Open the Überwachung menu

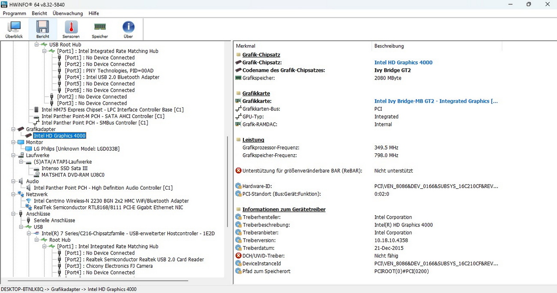[x=68, y=13]
